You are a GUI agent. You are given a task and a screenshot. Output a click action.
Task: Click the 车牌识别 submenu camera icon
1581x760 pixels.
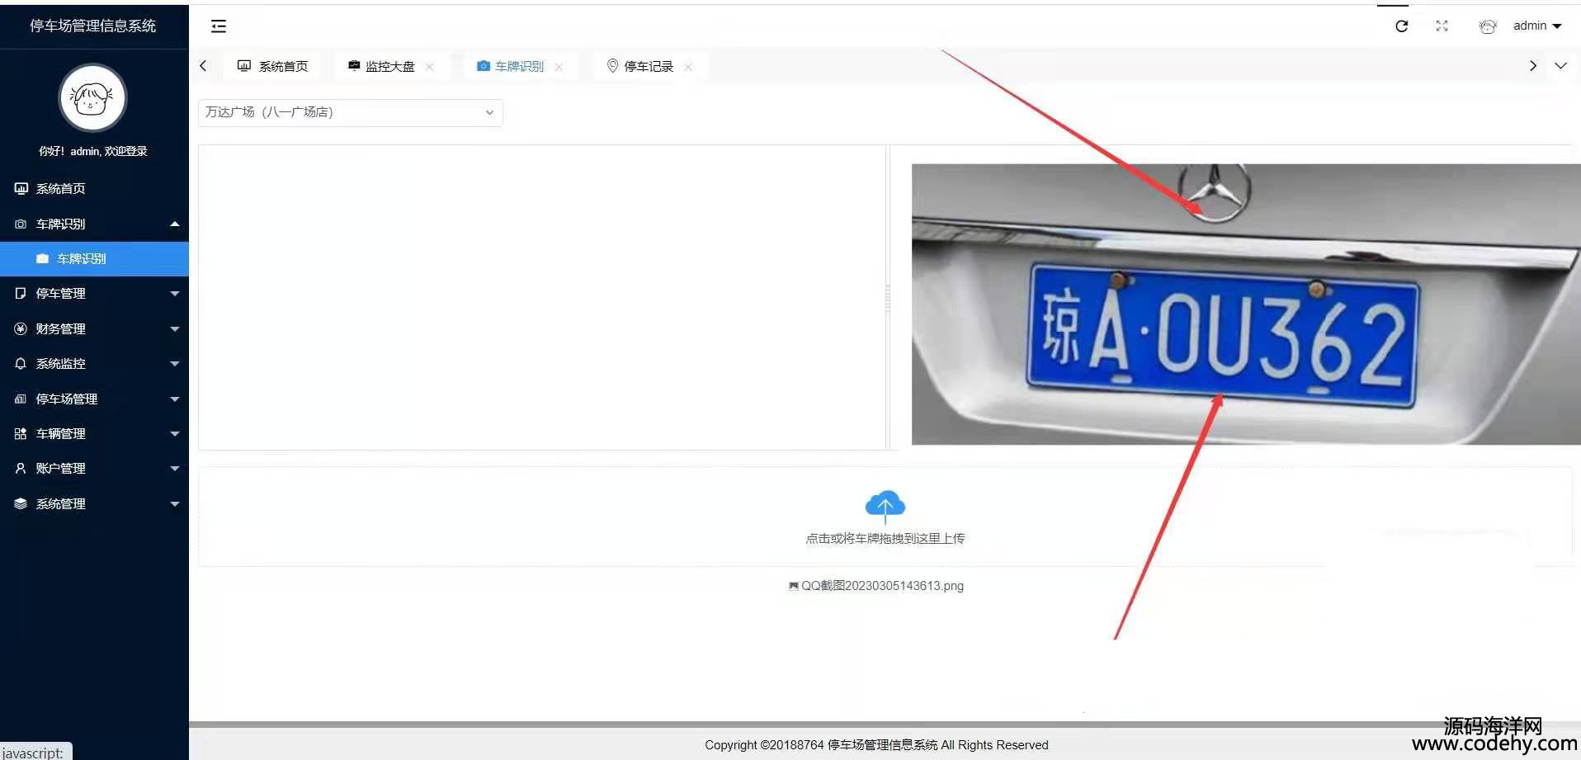(42, 259)
